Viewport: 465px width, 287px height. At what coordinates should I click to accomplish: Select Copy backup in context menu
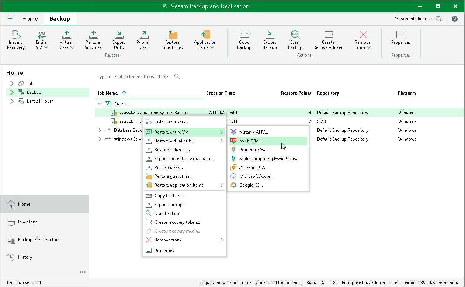[x=184, y=196]
